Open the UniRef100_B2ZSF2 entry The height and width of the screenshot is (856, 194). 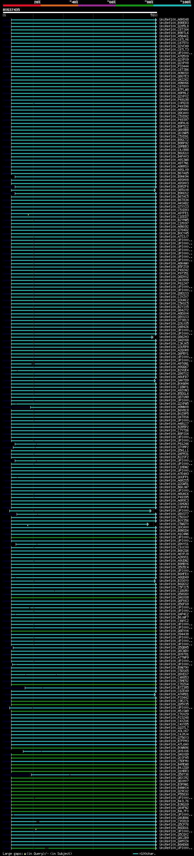point(174,457)
